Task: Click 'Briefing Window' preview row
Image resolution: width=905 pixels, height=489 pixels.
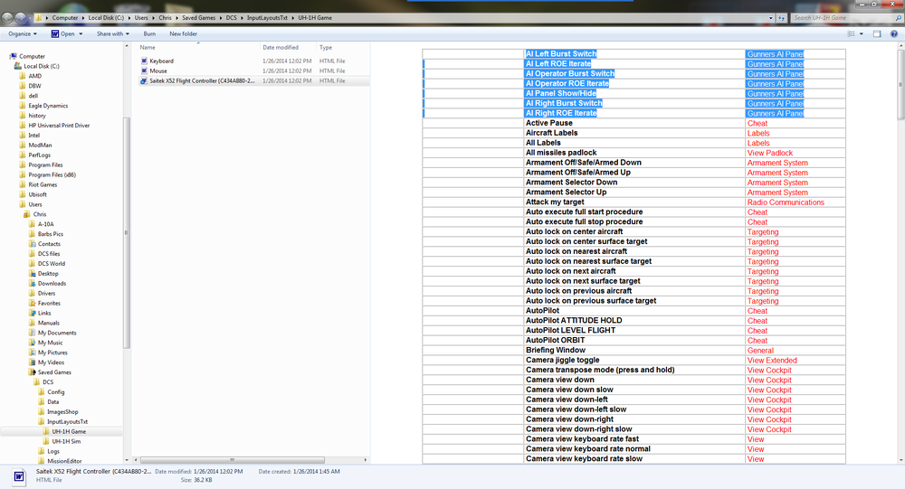Action: (x=633, y=350)
